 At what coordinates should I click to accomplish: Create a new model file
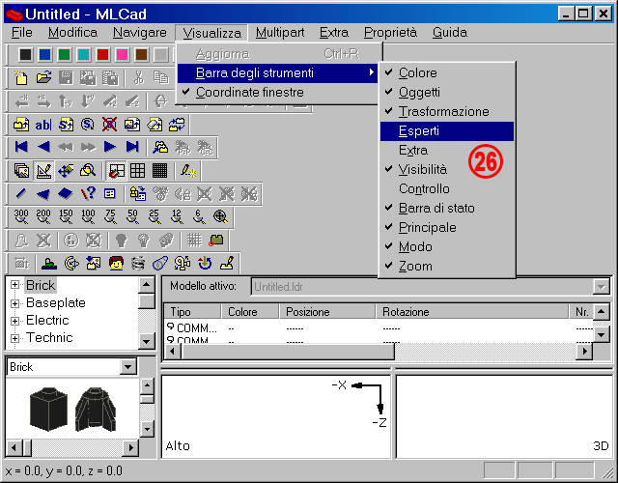21,77
